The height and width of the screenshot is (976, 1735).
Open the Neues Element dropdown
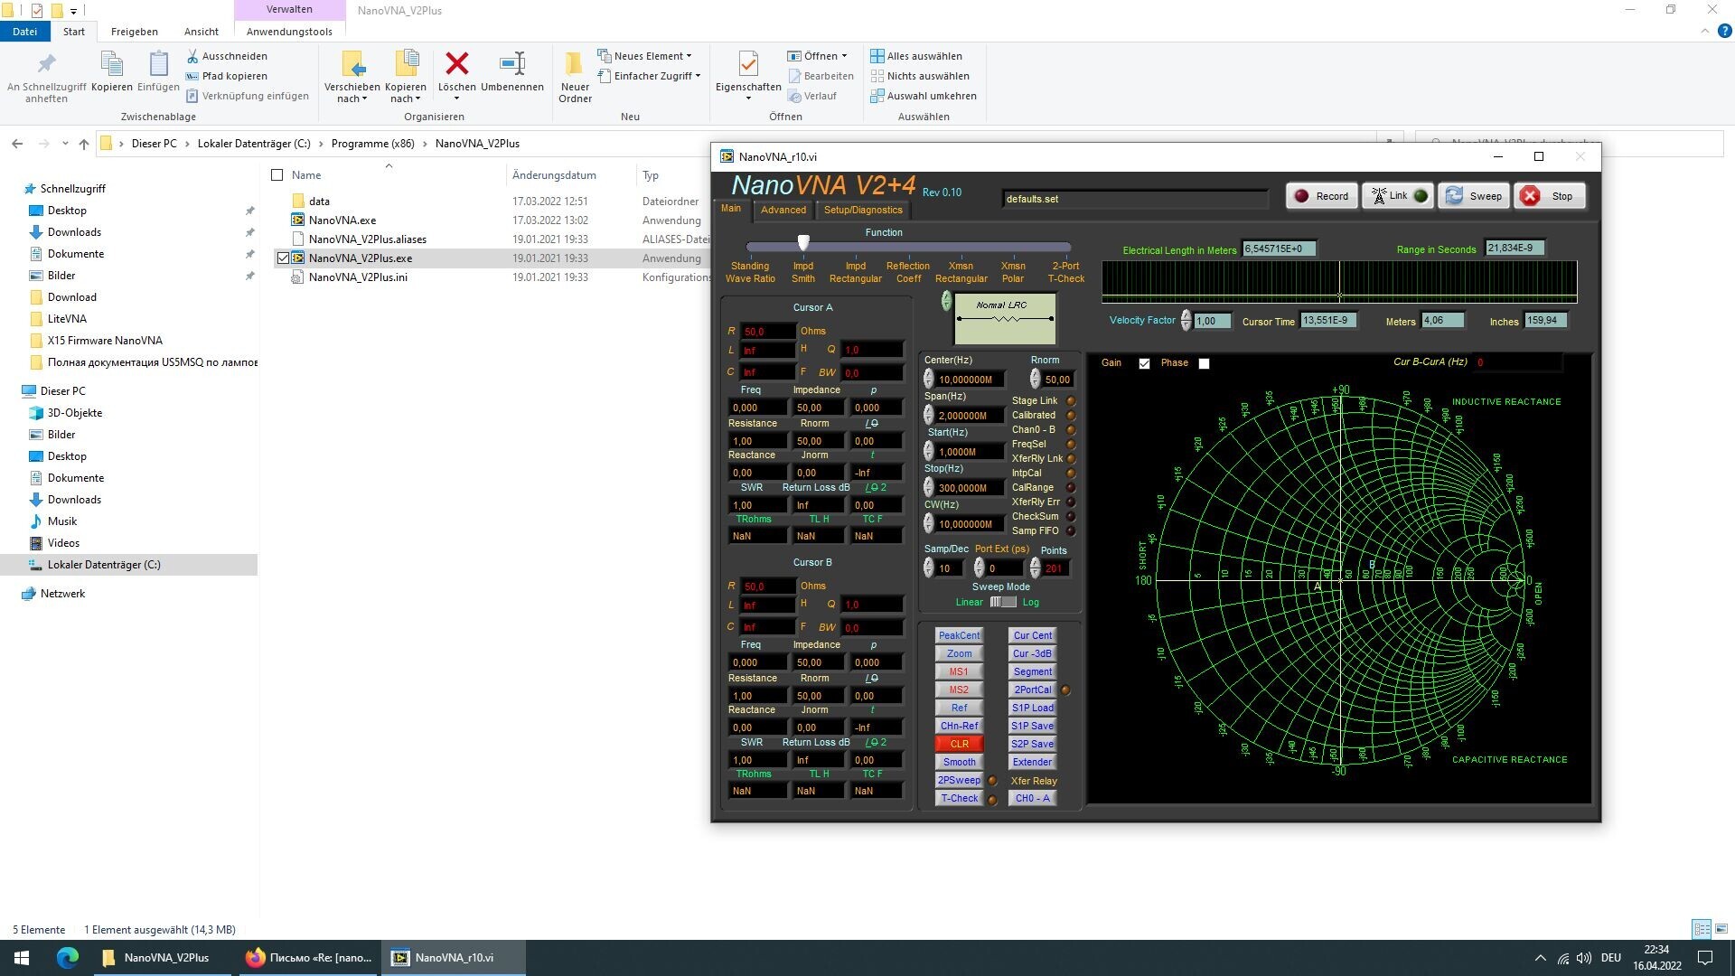[644, 56]
